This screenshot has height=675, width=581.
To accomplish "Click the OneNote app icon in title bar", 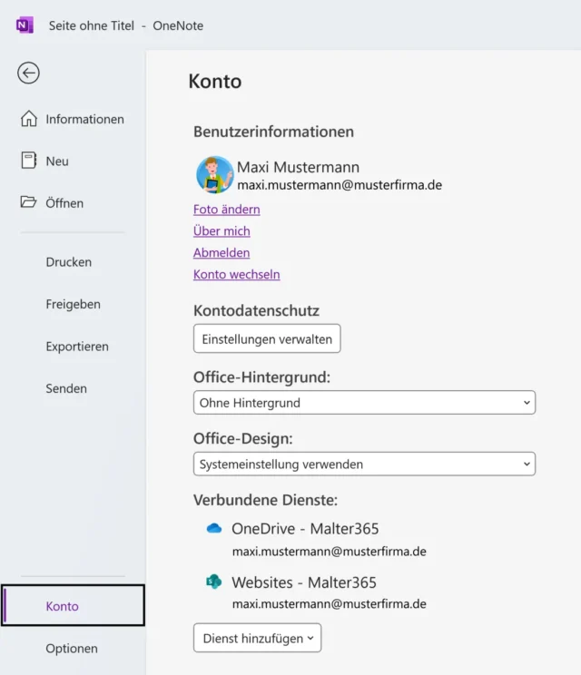I will tap(25, 25).
